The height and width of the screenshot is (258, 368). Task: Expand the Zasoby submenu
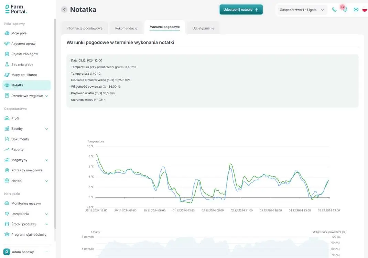[x=46, y=129]
